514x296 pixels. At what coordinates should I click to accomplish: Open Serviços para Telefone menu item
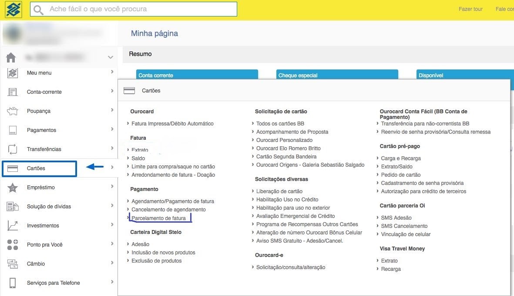(x=54, y=283)
